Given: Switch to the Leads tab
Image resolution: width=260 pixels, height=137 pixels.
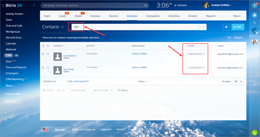Looking at the screenshot, I should [x=62, y=16].
